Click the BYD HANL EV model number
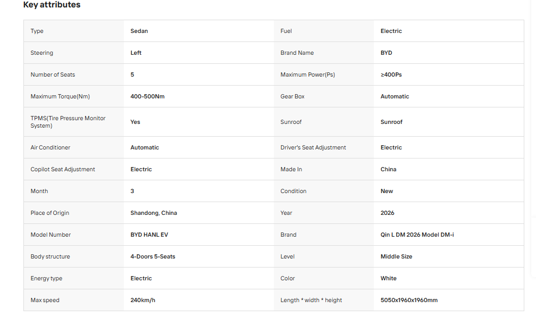 tap(149, 235)
